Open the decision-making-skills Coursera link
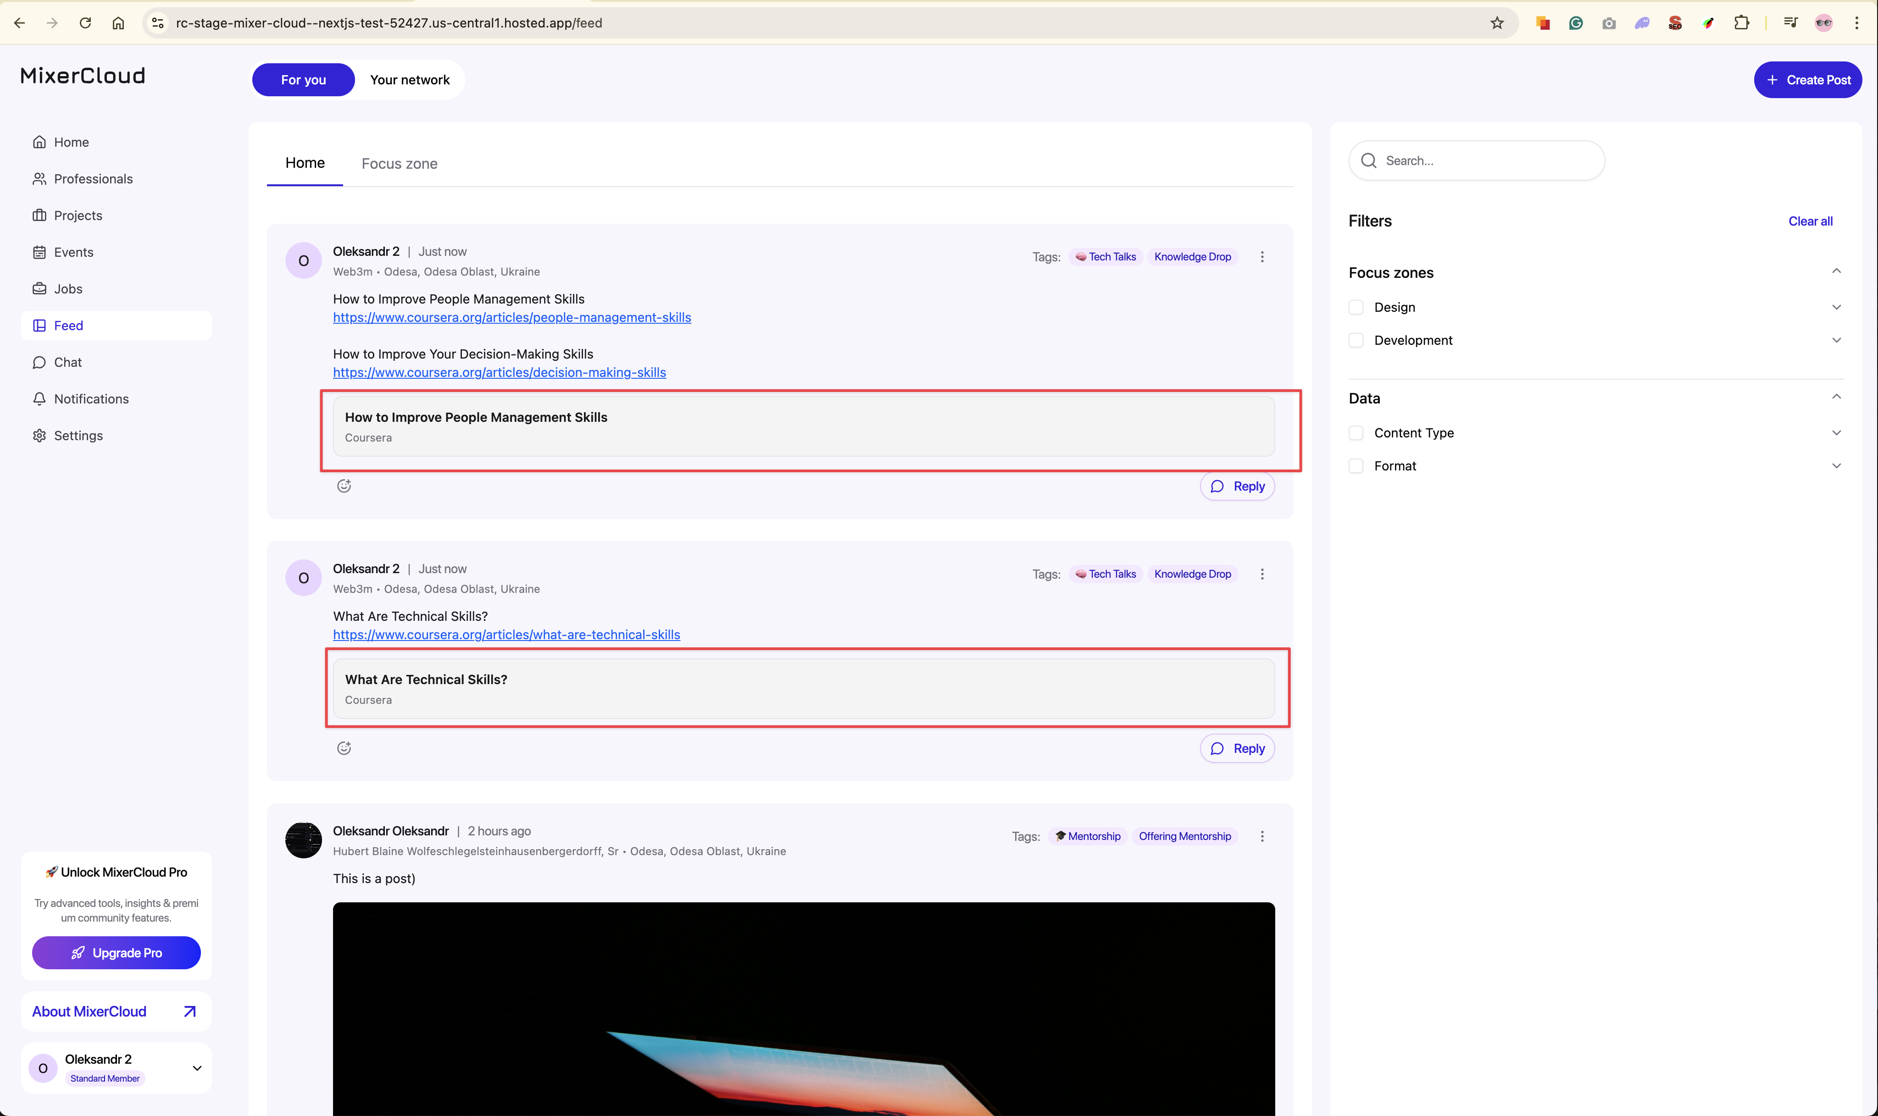Image resolution: width=1878 pixels, height=1116 pixels. pyautogui.click(x=499, y=372)
